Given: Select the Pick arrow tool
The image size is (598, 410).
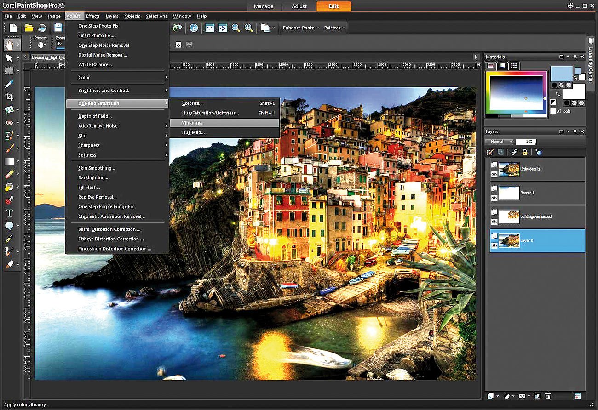Looking at the screenshot, I should [9, 58].
